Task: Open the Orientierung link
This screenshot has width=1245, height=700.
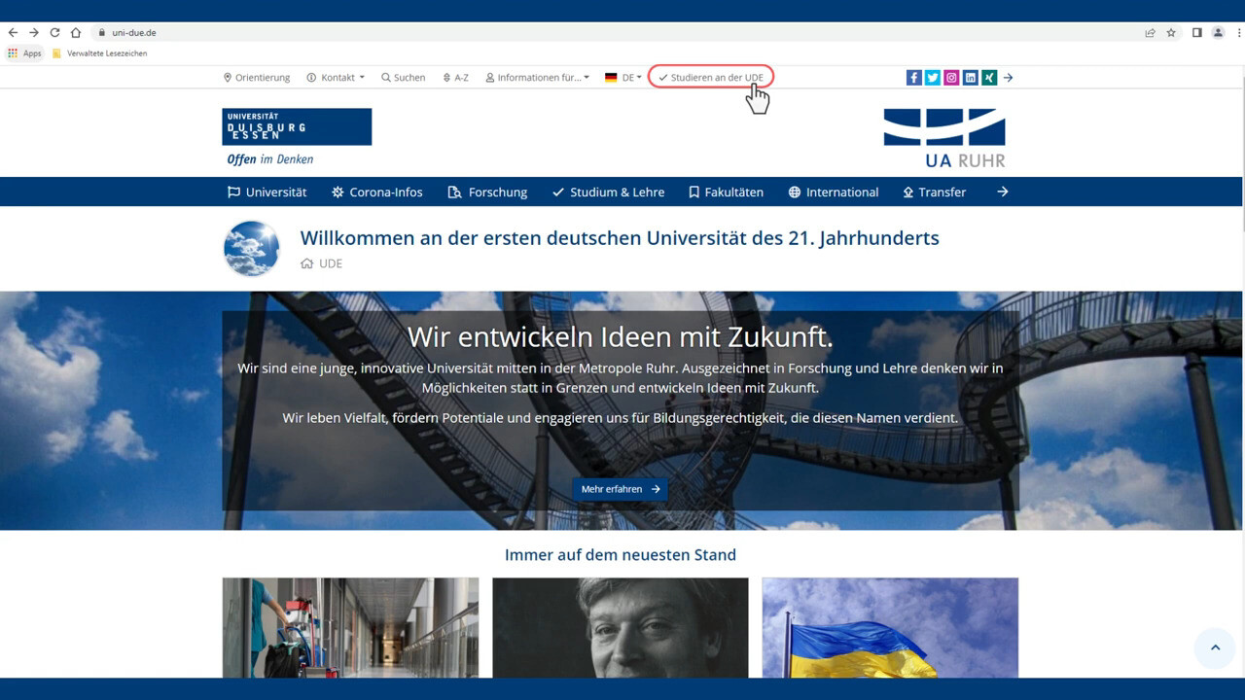Action: (x=257, y=78)
